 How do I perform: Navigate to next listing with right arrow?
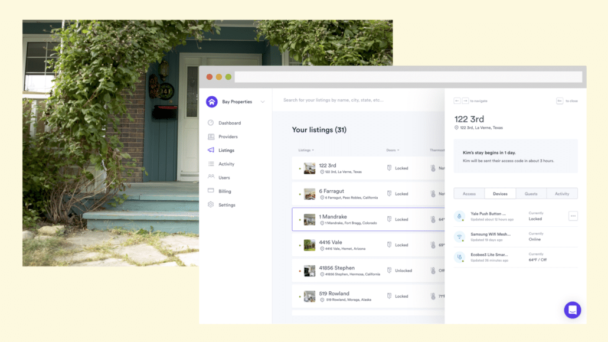(x=465, y=101)
